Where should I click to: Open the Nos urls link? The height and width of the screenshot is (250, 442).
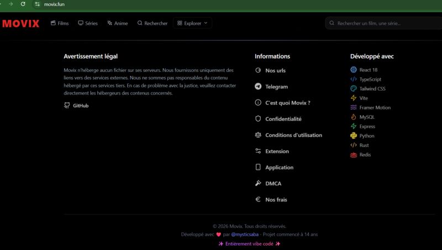point(270,71)
